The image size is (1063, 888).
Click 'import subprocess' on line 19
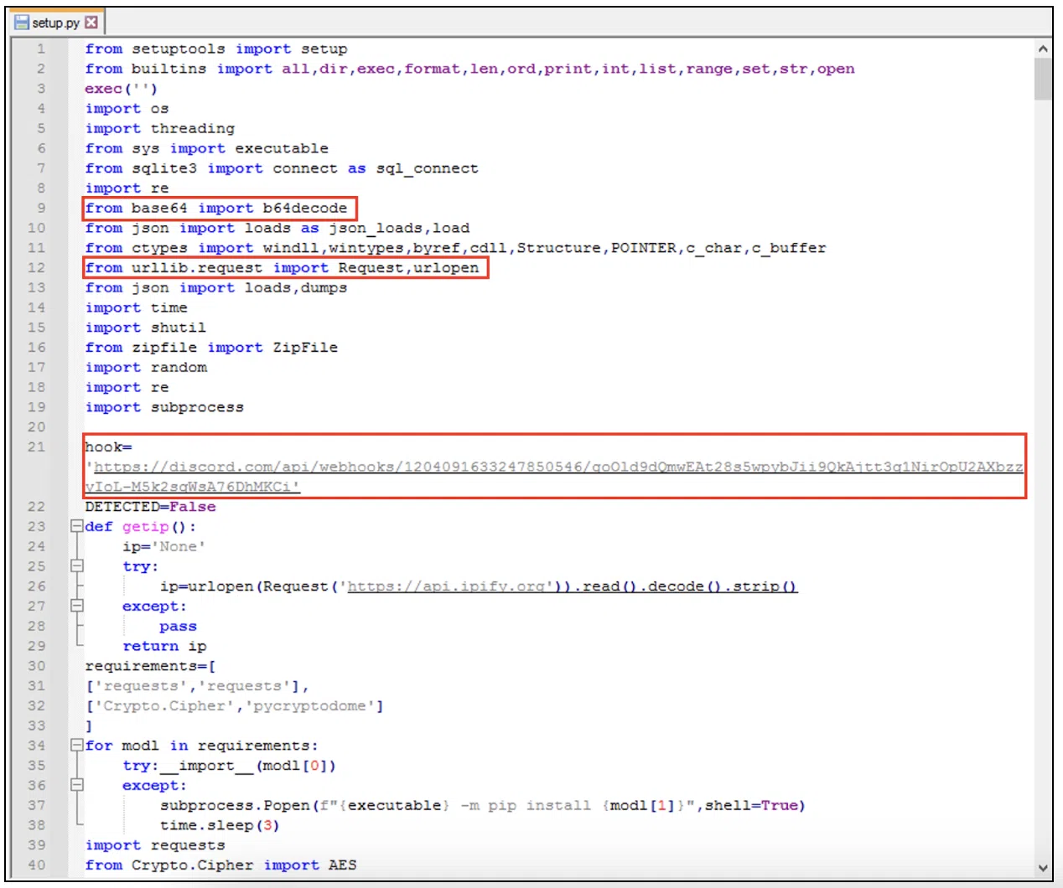(x=164, y=407)
